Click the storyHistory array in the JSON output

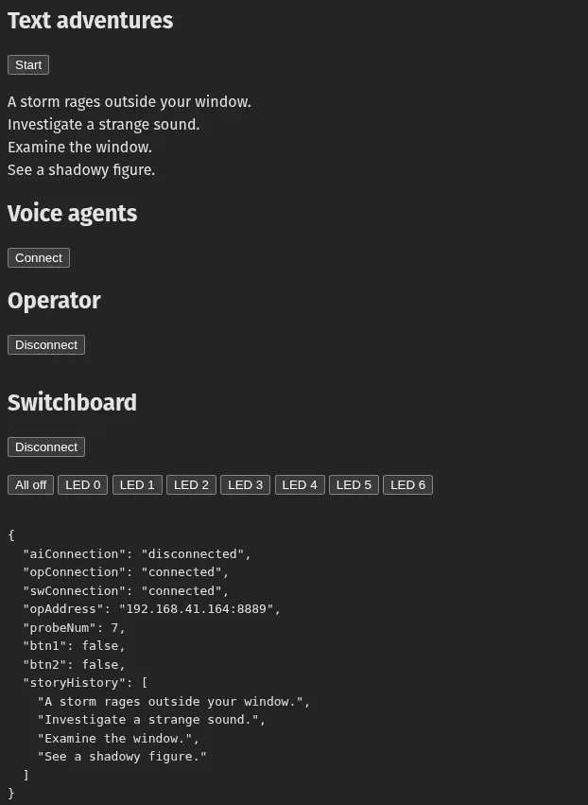tap(83, 682)
